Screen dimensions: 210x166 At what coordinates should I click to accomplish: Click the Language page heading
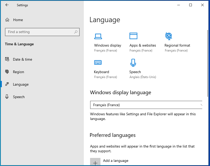[105, 20]
